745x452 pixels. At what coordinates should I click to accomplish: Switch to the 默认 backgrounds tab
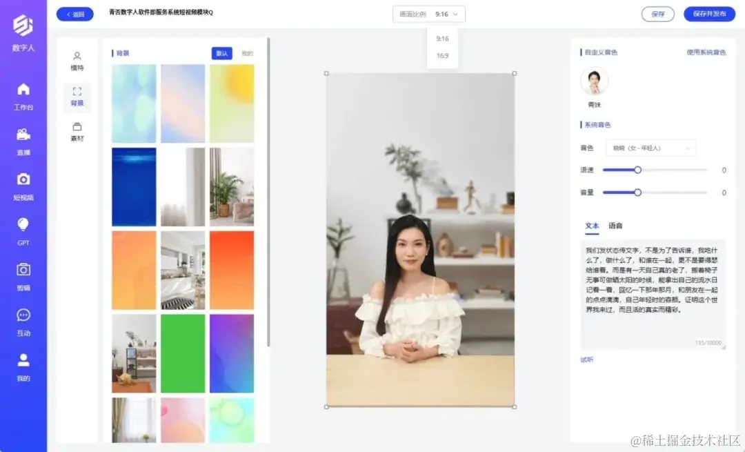point(222,53)
